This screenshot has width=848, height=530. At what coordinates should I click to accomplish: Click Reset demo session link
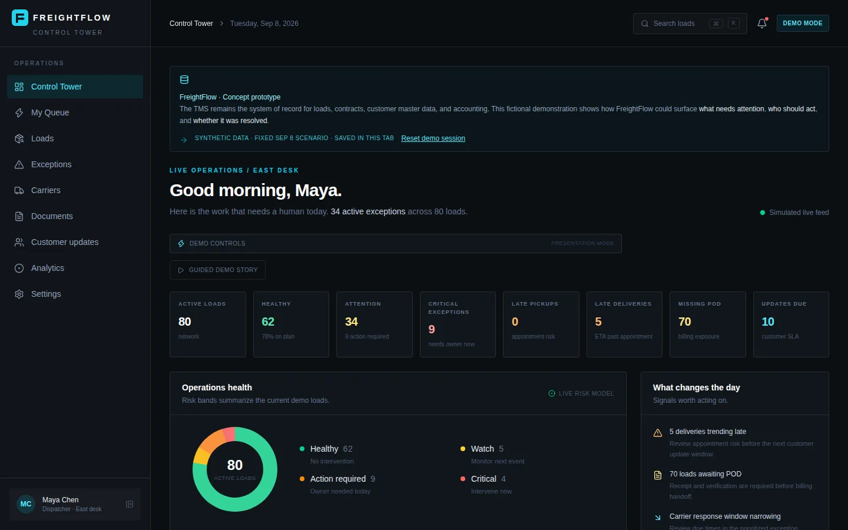pos(433,138)
